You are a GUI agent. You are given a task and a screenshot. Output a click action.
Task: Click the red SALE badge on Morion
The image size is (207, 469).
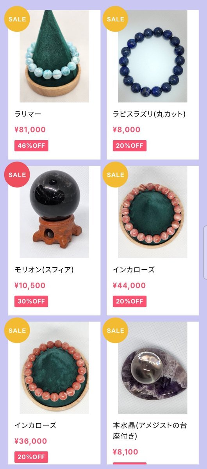(17, 175)
